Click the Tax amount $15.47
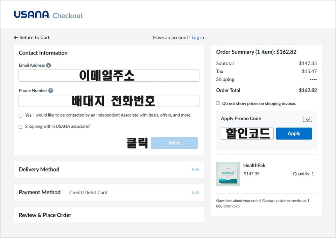This screenshot has width=336, height=238. click(309, 71)
